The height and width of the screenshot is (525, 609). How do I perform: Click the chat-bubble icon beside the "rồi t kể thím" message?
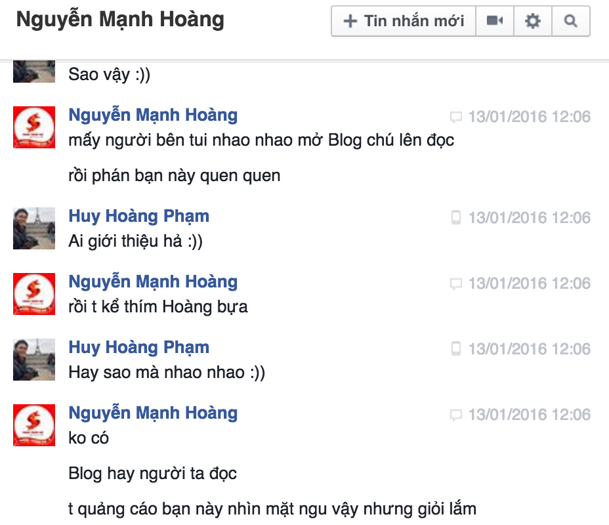pos(456,284)
